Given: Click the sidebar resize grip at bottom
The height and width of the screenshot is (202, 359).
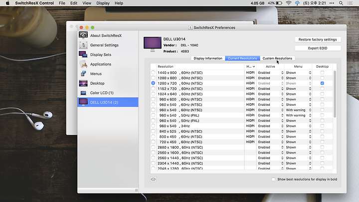Looking at the screenshot, I should click(x=136, y=190).
